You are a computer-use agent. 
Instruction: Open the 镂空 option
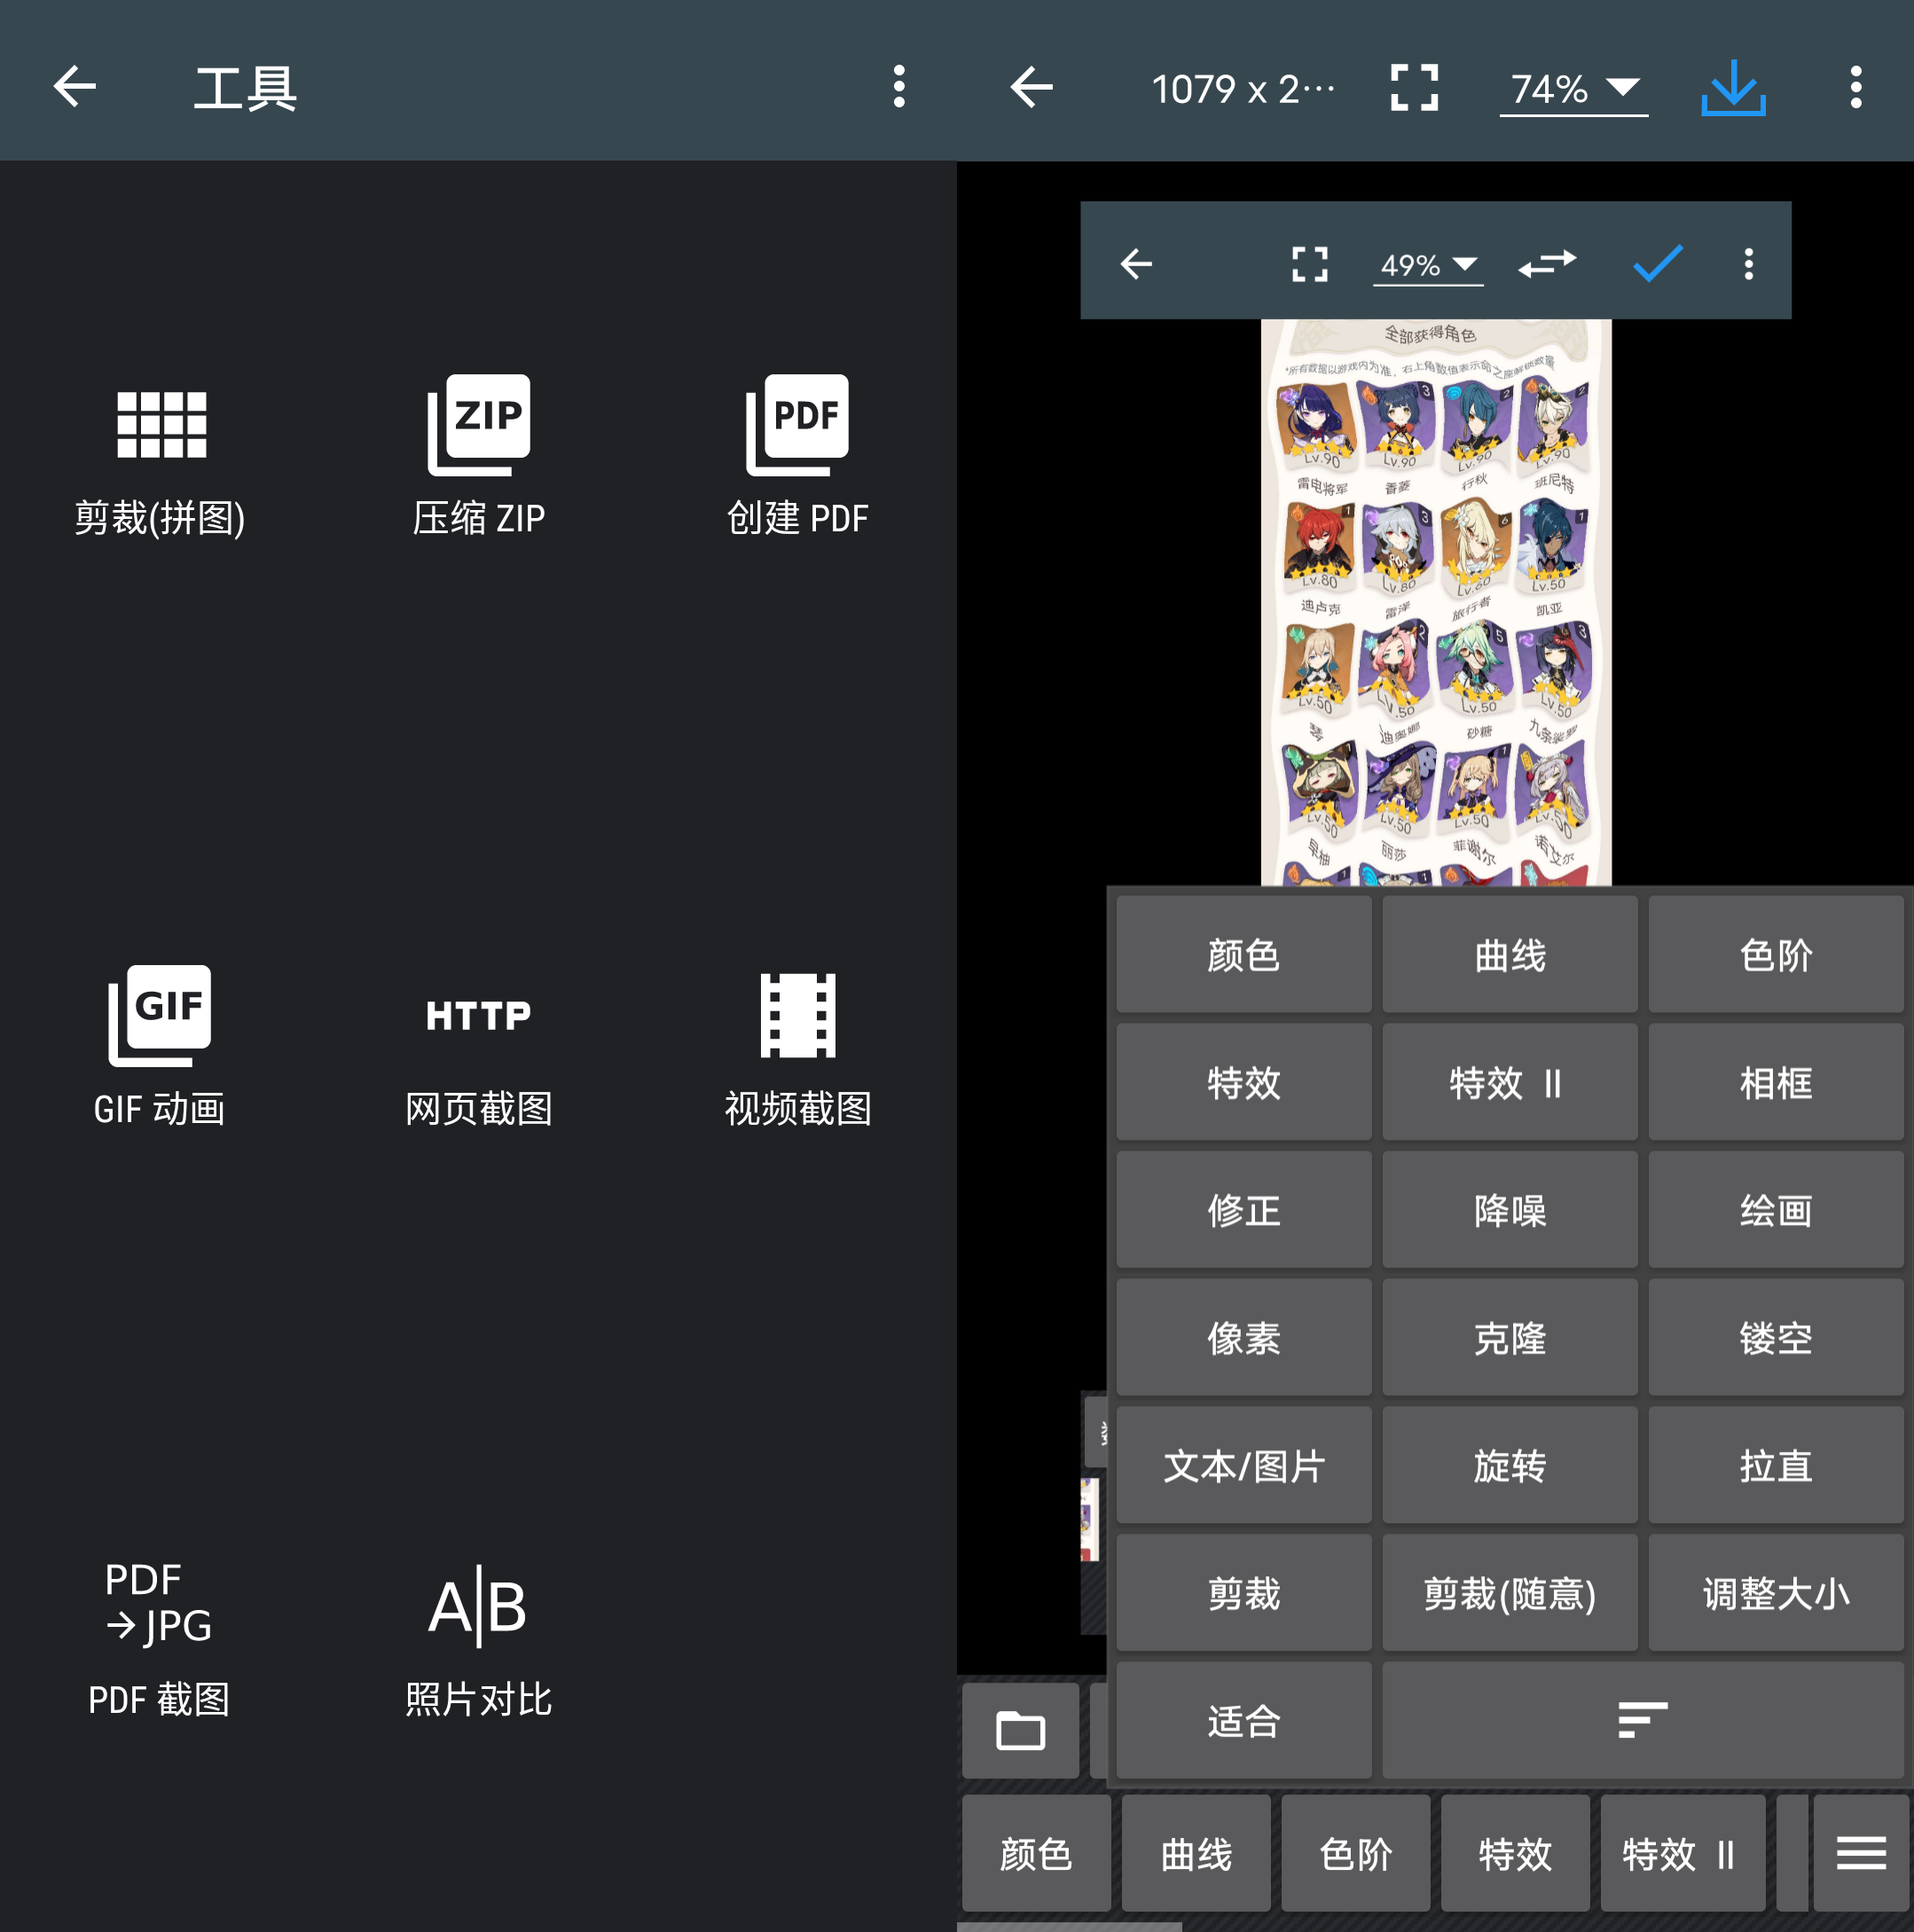pyautogui.click(x=1776, y=1338)
